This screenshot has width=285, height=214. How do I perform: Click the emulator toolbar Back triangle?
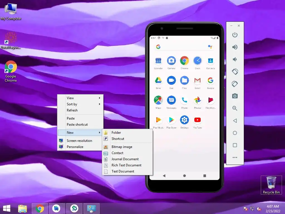pos(235,121)
